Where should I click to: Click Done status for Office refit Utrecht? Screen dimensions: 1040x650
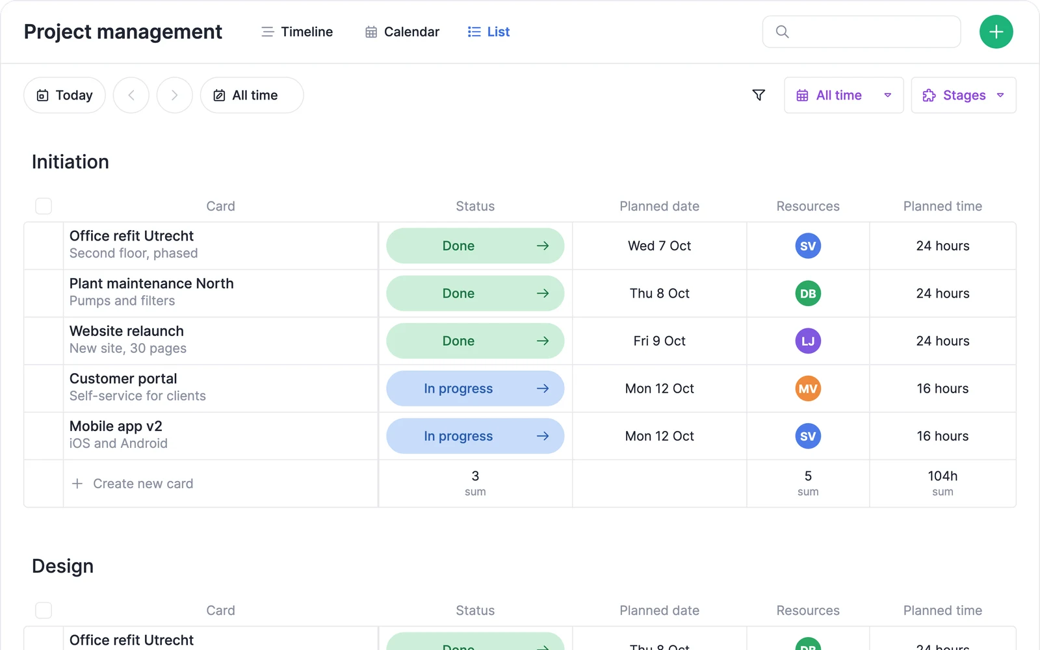[475, 246]
